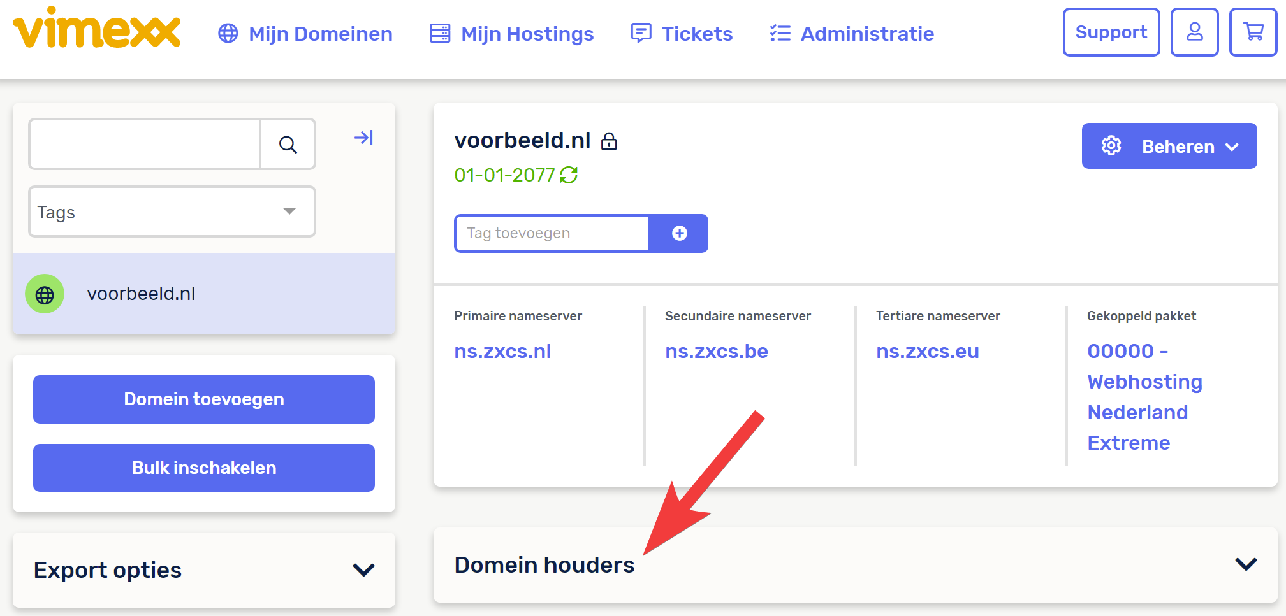This screenshot has width=1286, height=616.
Task: Open the Mijn Hostings menu item
Action: click(x=512, y=34)
